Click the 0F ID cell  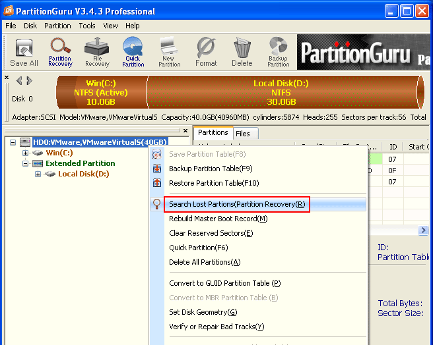[392, 171]
